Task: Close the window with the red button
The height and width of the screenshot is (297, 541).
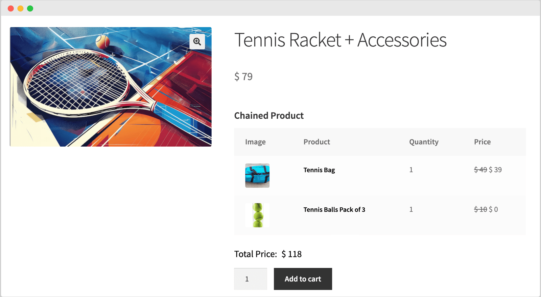Action: pos(11,8)
